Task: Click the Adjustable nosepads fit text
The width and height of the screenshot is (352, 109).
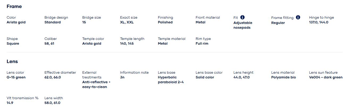Action: (243, 25)
